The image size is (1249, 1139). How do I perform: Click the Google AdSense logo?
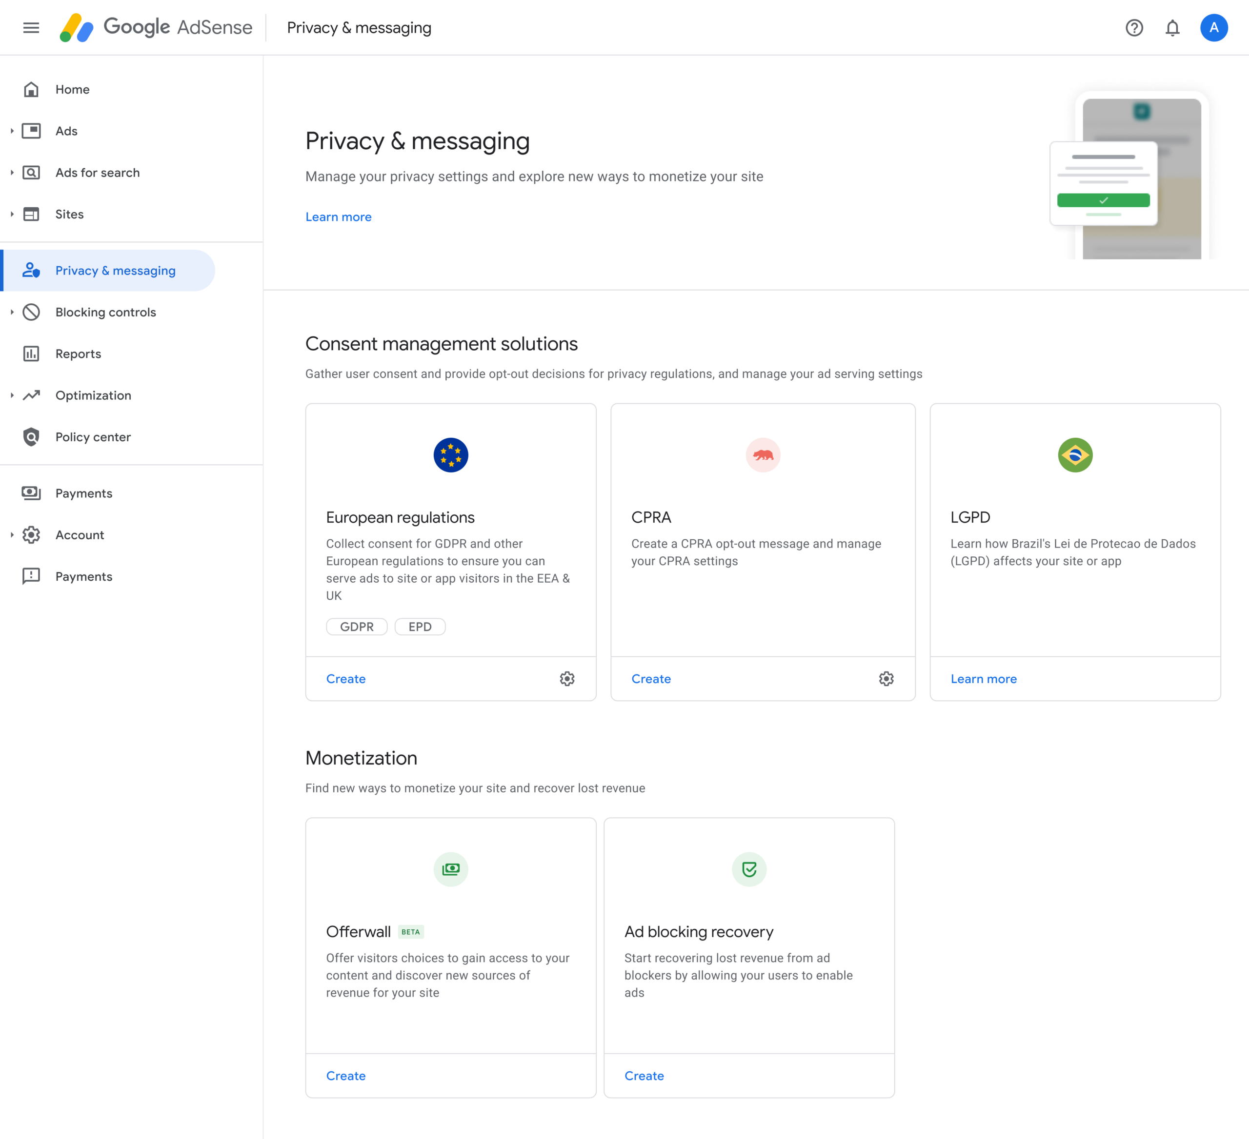point(156,28)
